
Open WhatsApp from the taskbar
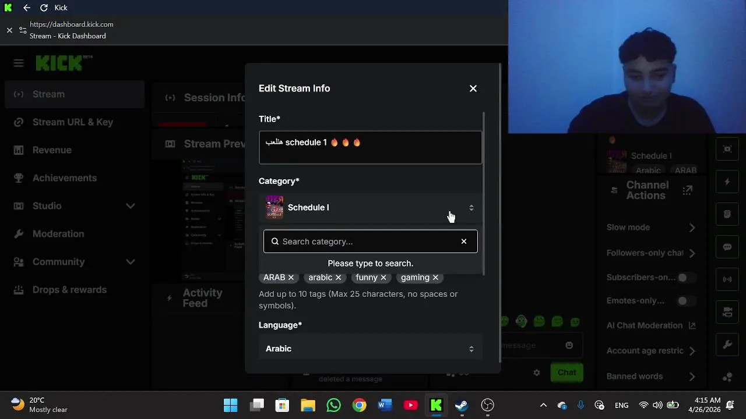click(333, 405)
